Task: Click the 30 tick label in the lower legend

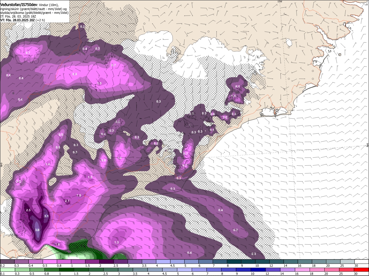Action: [356, 274]
